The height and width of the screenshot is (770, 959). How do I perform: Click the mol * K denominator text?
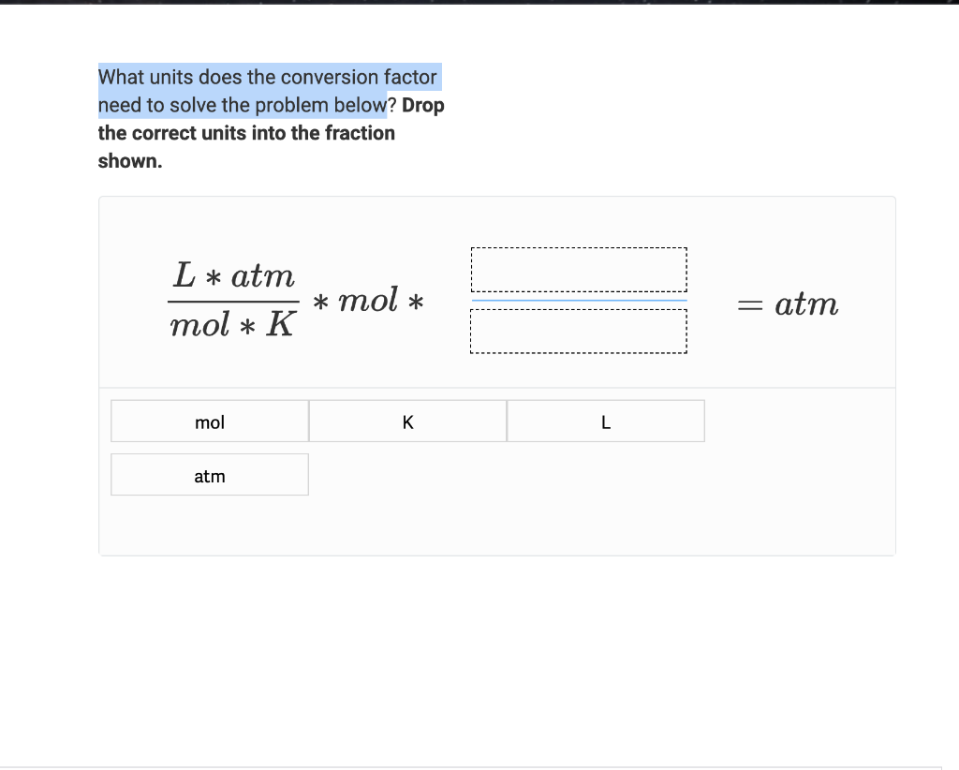point(232,327)
